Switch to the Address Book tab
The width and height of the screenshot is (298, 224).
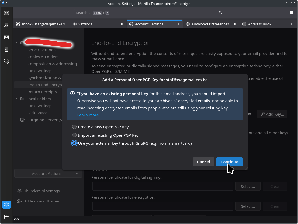[259, 24]
